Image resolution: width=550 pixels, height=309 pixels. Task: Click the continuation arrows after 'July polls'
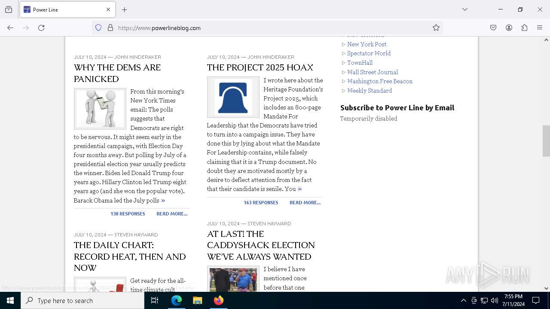pyautogui.click(x=163, y=200)
